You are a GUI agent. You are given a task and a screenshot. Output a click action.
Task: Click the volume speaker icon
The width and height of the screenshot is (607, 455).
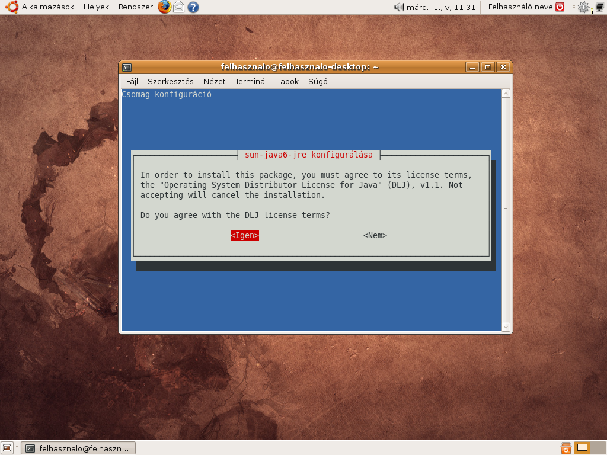[399, 7]
